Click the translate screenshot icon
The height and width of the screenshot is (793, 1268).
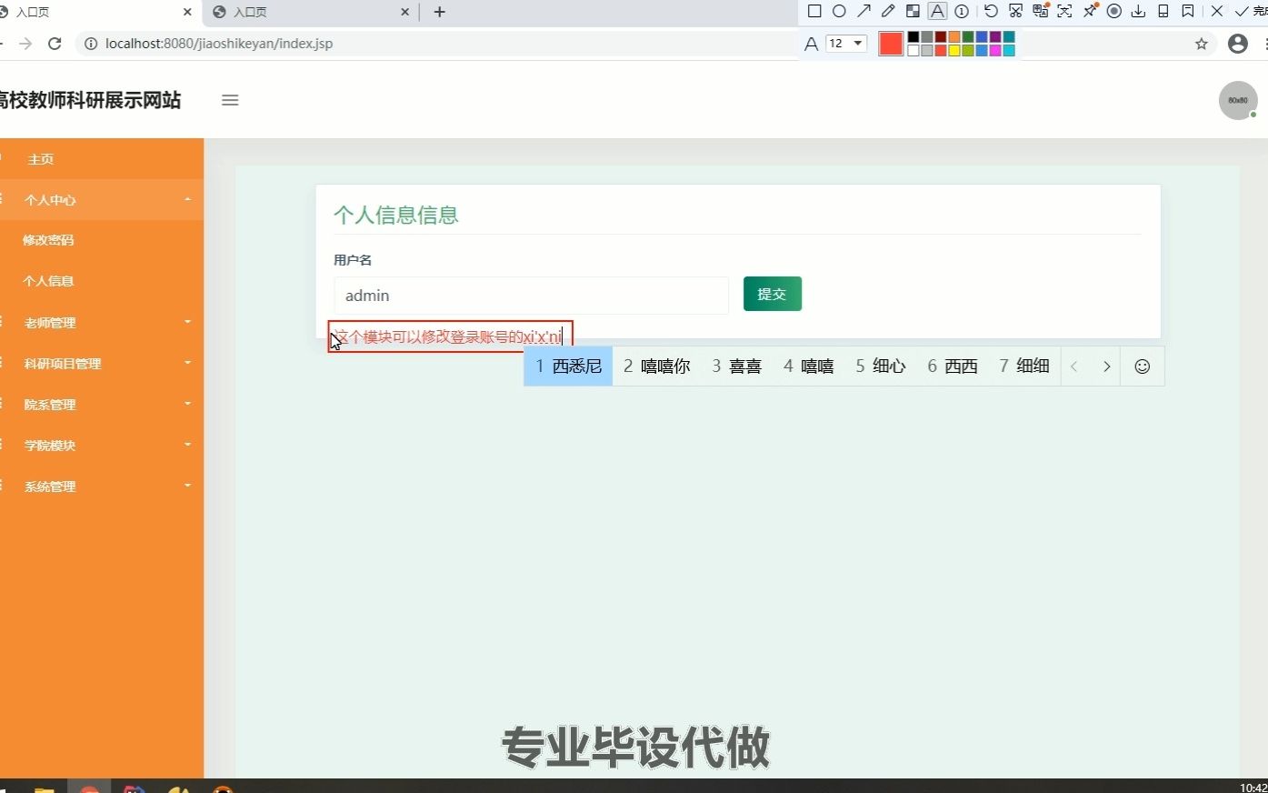point(1041,12)
